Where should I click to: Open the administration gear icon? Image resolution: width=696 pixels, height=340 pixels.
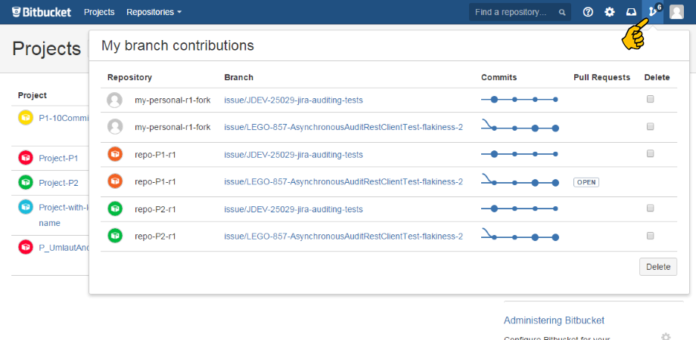(610, 12)
